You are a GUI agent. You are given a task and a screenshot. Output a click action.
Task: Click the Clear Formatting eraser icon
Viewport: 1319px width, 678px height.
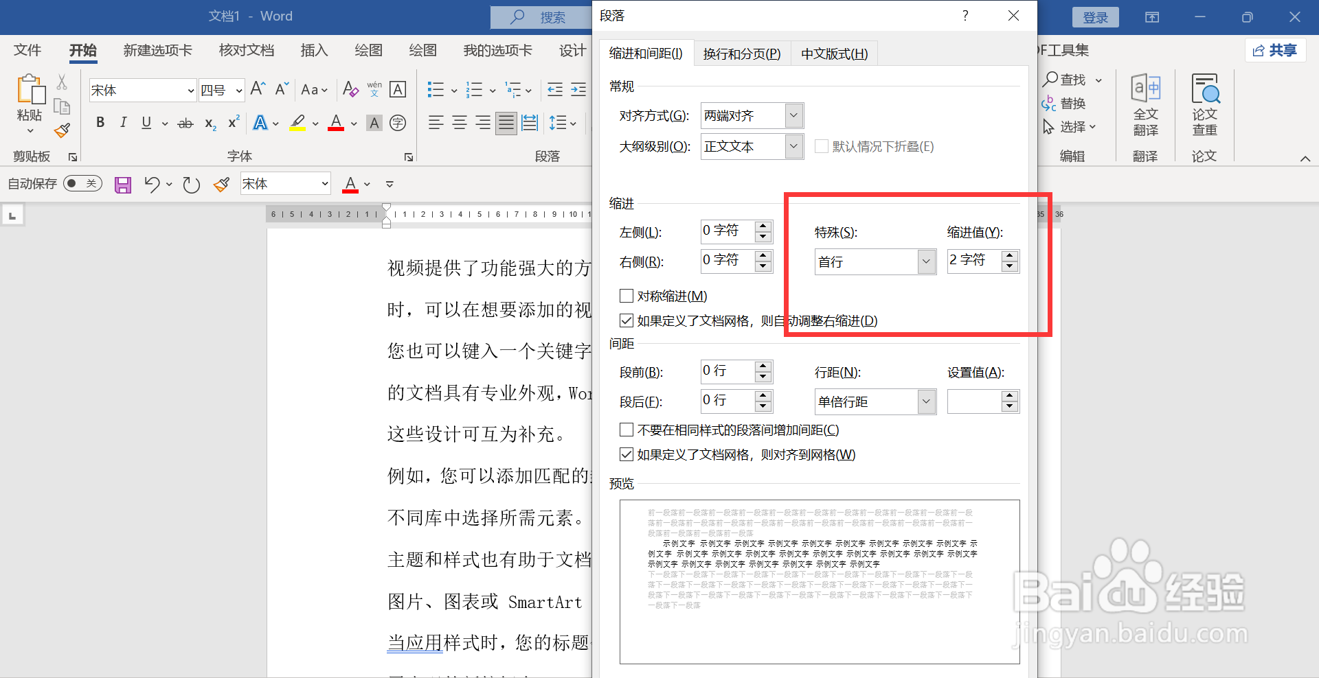[x=350, y=89]
